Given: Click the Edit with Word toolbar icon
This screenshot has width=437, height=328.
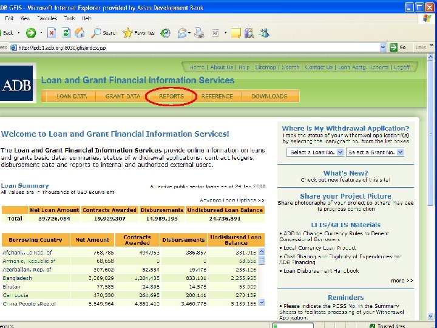Looking at the screenshot, I should point(215,33).
